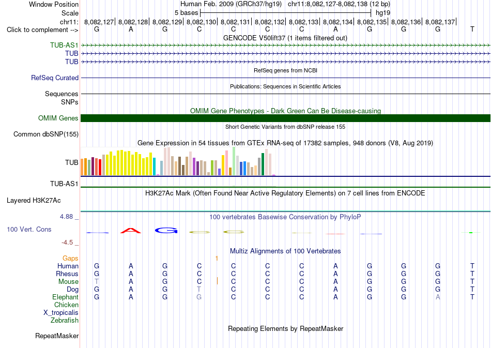
Task: Click the H3K27Ac Mark ENCODE track title
Action: tap(285, 193)
